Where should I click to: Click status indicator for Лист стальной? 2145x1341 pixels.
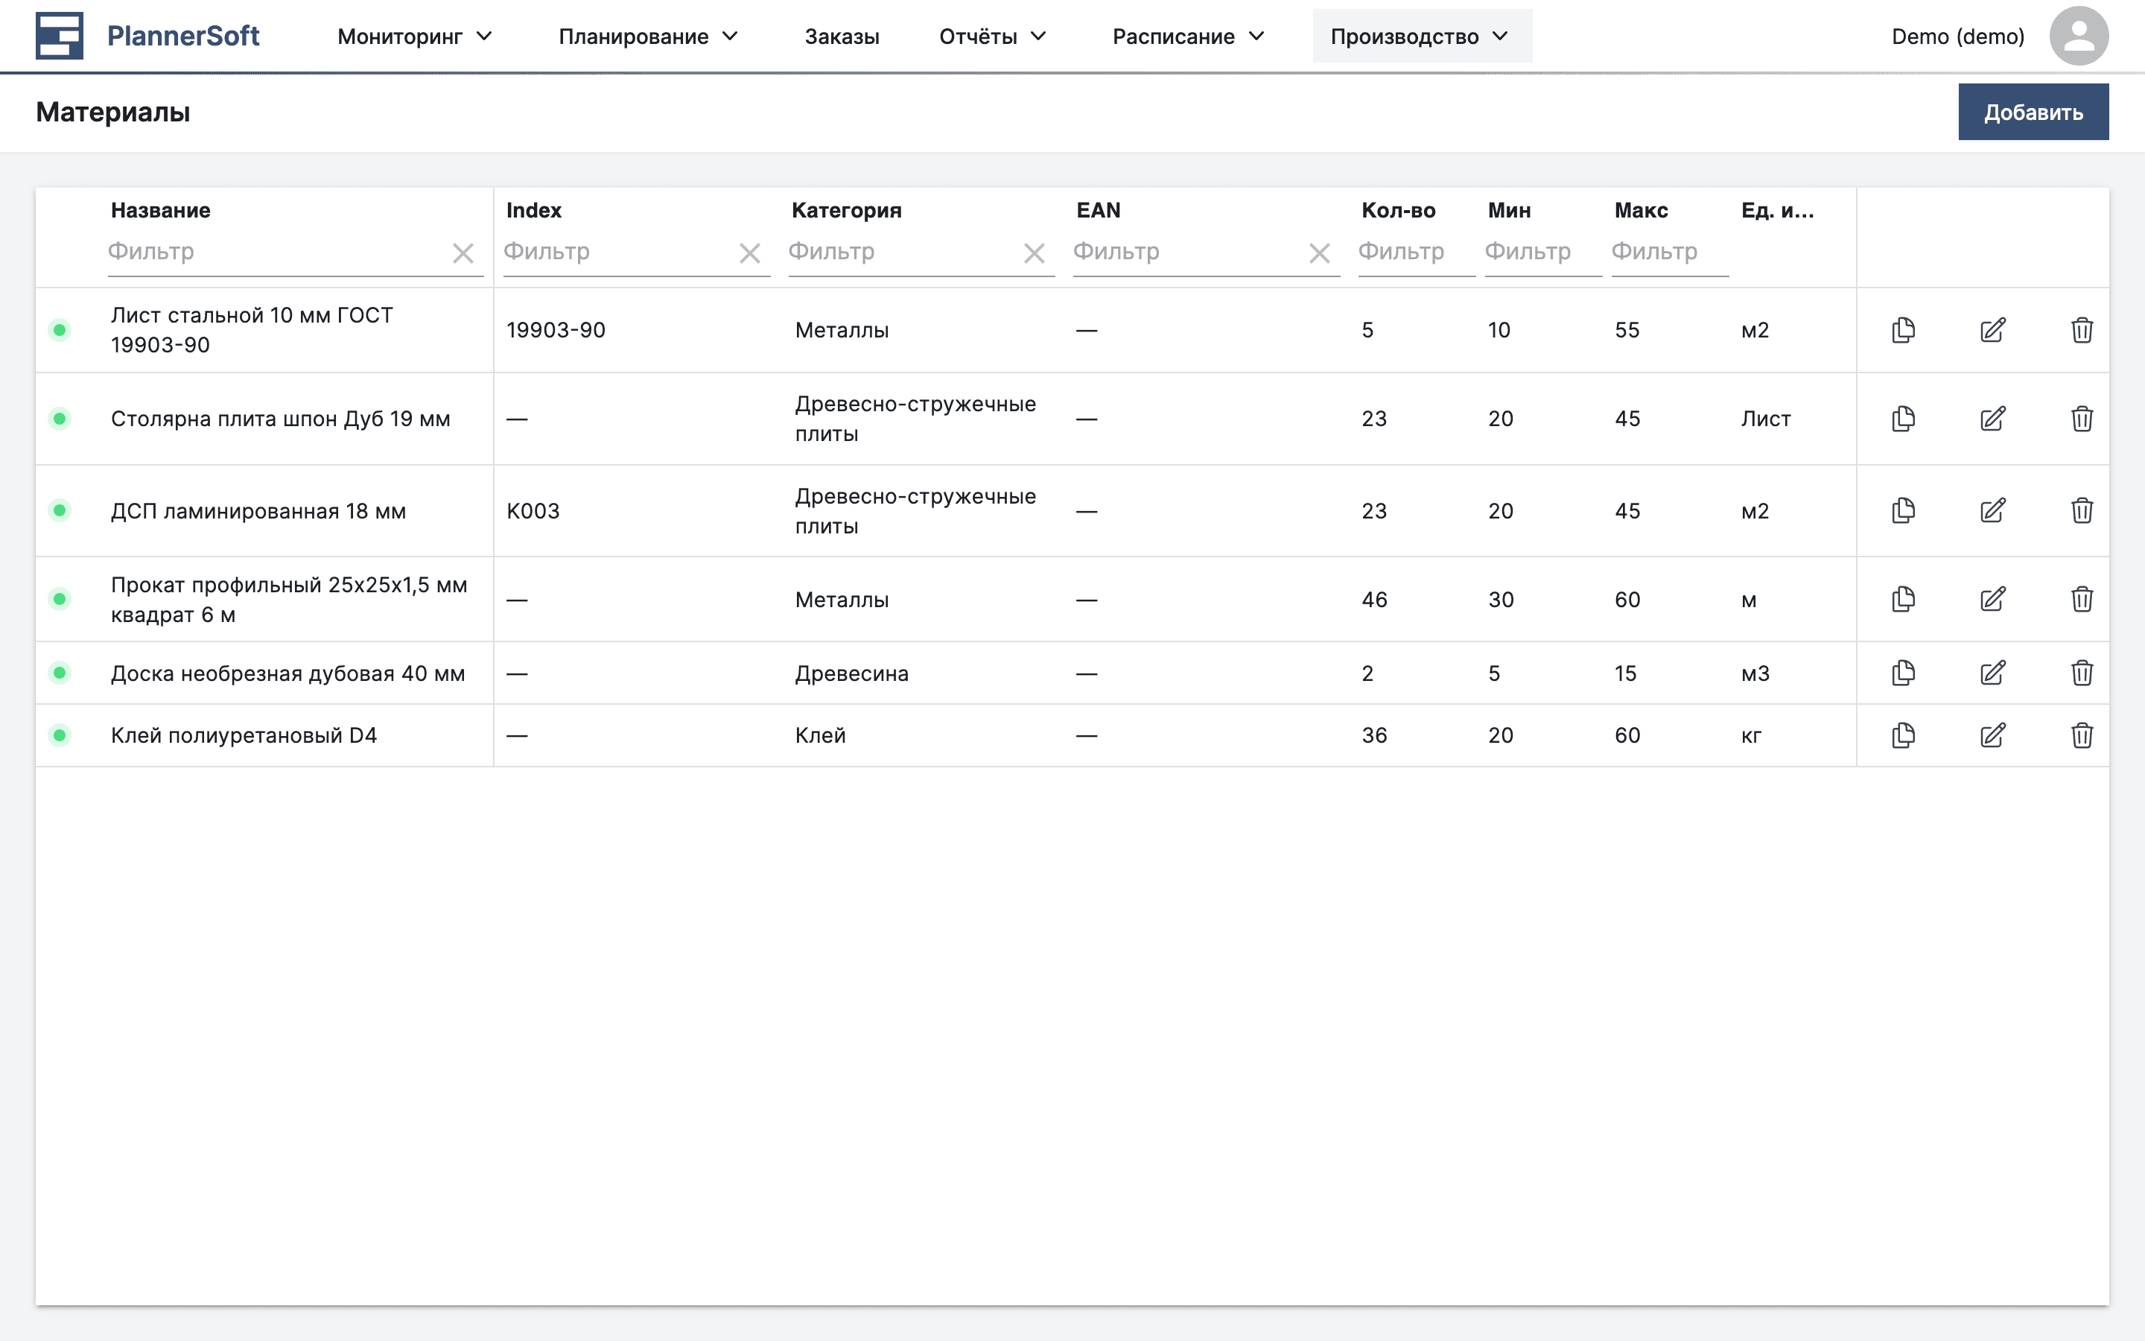coord(60,330)
